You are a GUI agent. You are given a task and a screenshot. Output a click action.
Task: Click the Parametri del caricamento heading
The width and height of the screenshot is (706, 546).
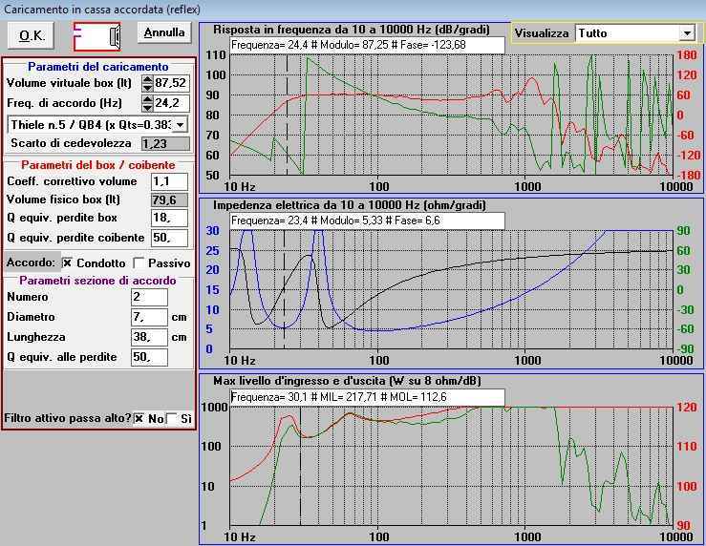click(98, 67)
